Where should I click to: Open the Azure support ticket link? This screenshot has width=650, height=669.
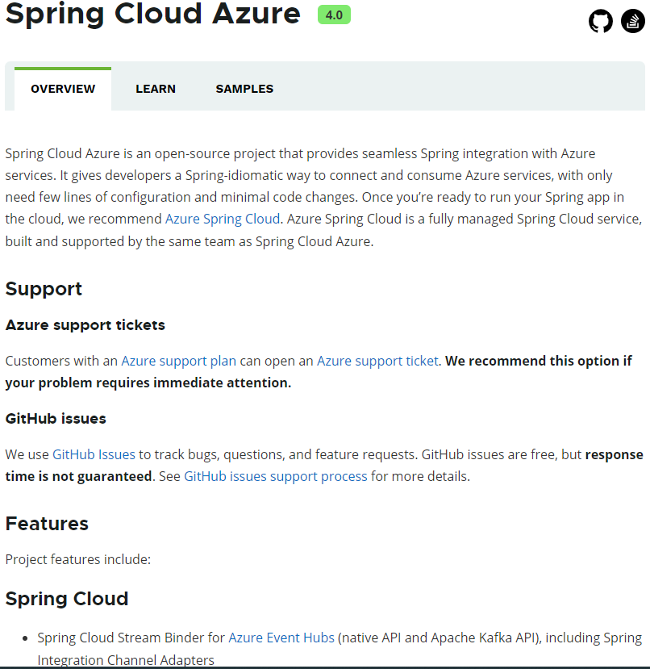[x=377, y=361]
